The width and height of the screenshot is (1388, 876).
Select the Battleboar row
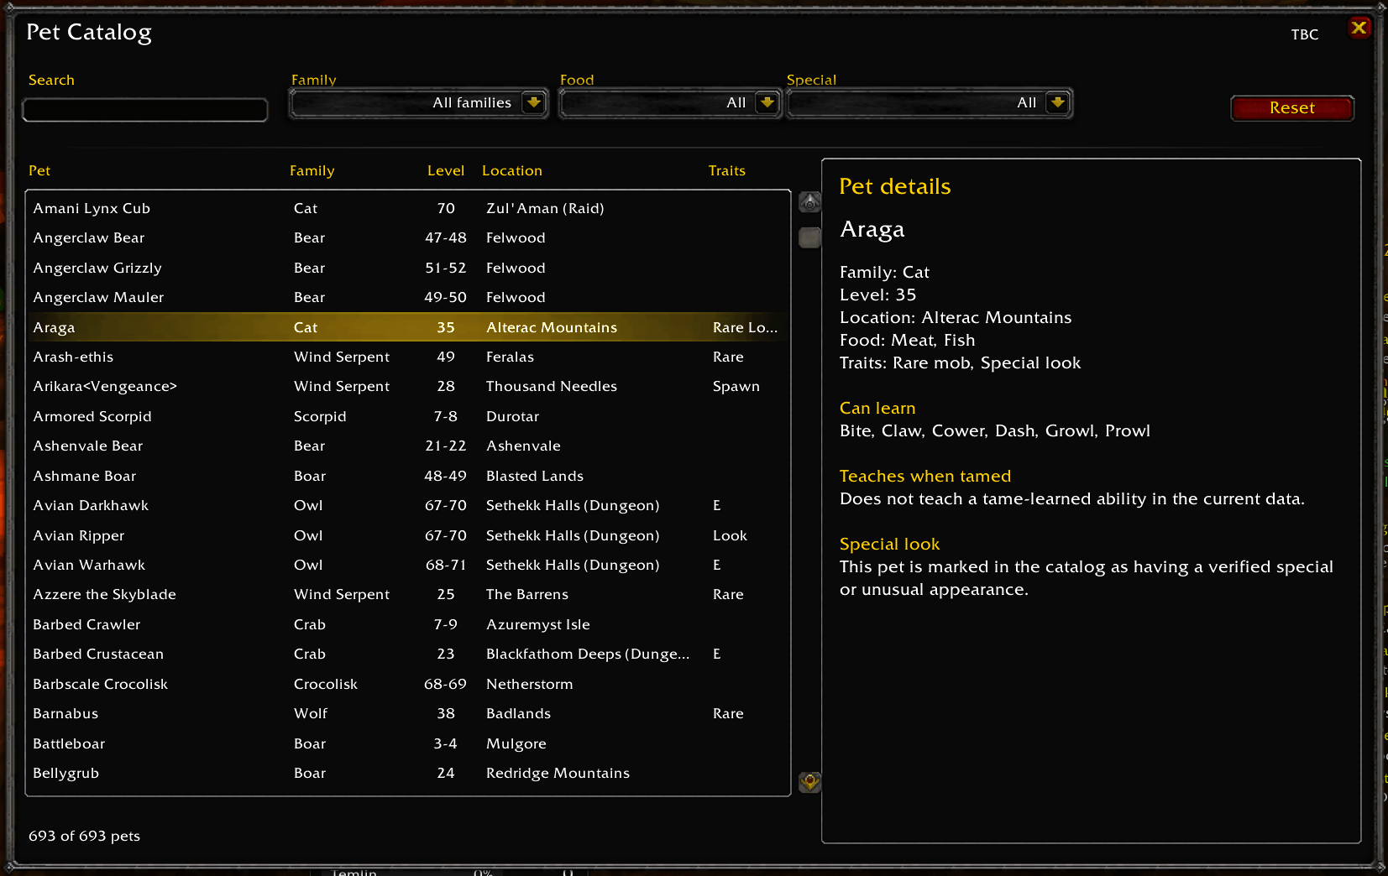coord(408,743)
